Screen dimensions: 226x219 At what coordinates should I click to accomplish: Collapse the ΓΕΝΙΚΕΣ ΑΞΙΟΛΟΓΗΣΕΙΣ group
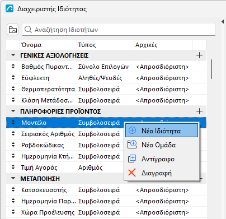pyautogui.click(x=13, y=55)
